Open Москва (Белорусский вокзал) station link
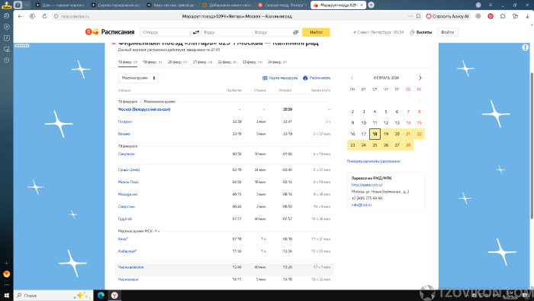The image size is (534, 301). tap(144, 109)
